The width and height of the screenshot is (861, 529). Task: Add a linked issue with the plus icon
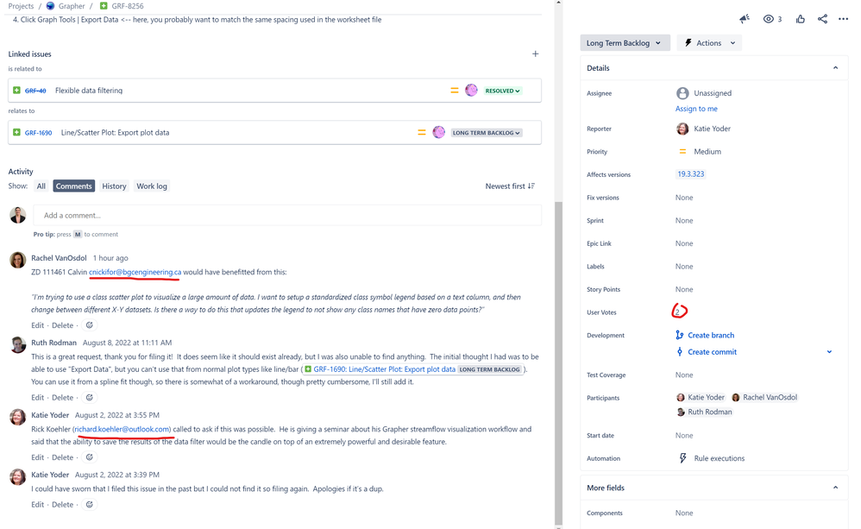(536, 53)
